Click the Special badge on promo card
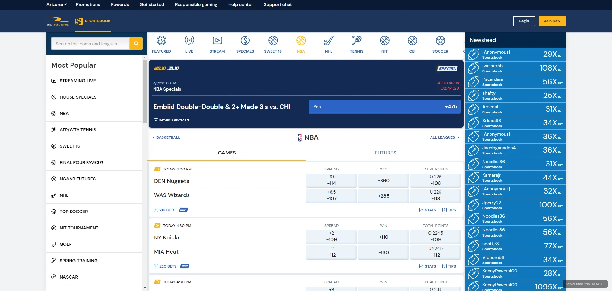This screenshot has height=291, width=612. tap(447, 69)
